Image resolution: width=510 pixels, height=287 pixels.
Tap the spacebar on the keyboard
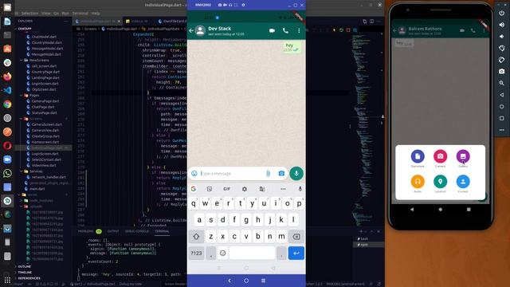(x=252, y=254)
